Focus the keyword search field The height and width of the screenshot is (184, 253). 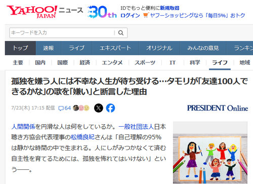pos(62,33)
